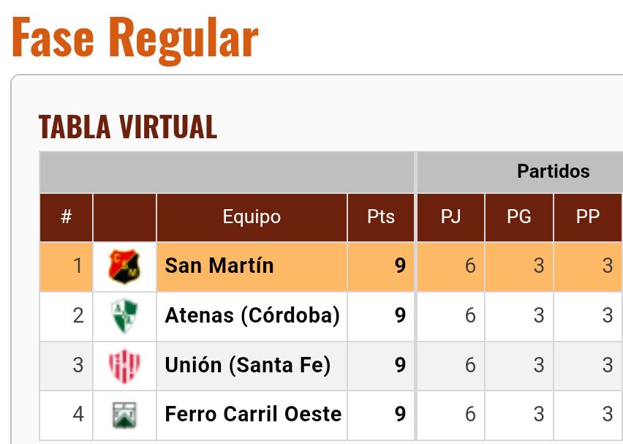Screen dimensions: 623x444
Task: Click the Atenas (Córdoba) team crest icon
Action: (124, 316)
